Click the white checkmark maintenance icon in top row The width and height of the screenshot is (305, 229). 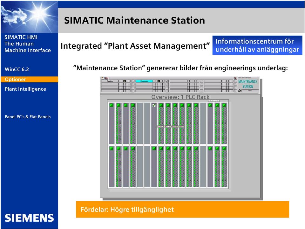point(154,105)
